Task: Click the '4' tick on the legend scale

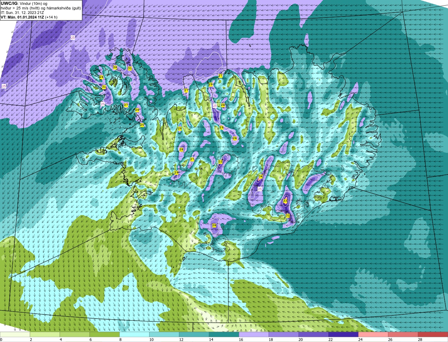Action: [x=61, y=340]
